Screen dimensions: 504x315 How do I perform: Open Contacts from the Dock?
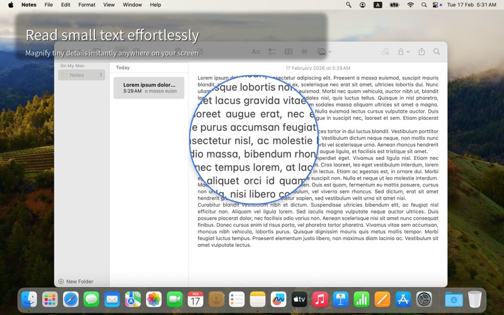(x=216, y=300)
